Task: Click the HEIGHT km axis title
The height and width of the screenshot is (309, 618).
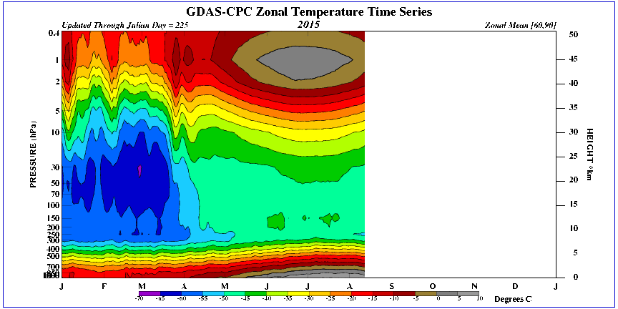Action: pos(589,154)
